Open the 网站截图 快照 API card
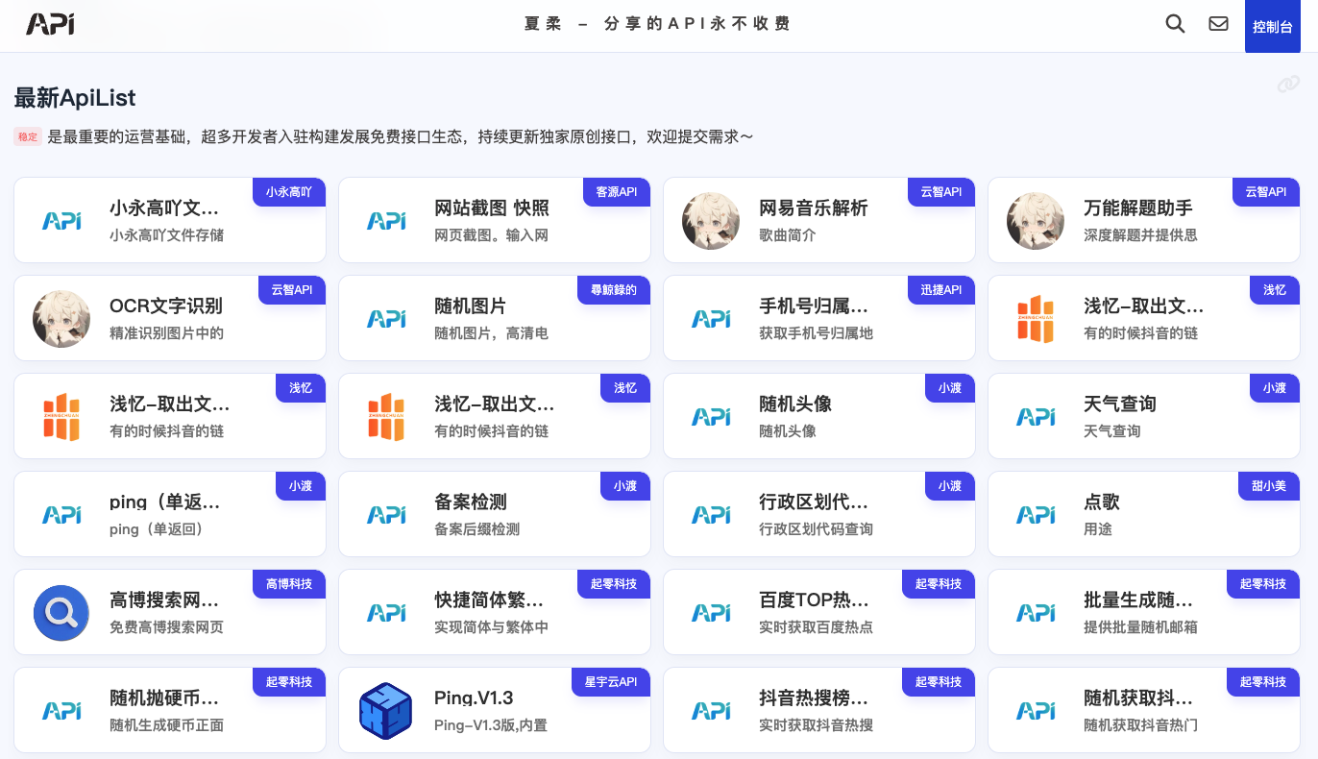 coord(494,221)
